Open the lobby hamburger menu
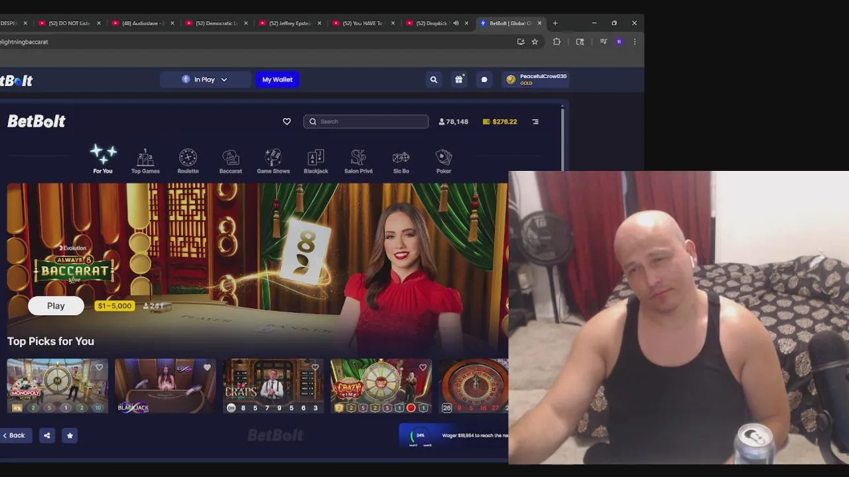The image size is (849, 477). [535, 121]
